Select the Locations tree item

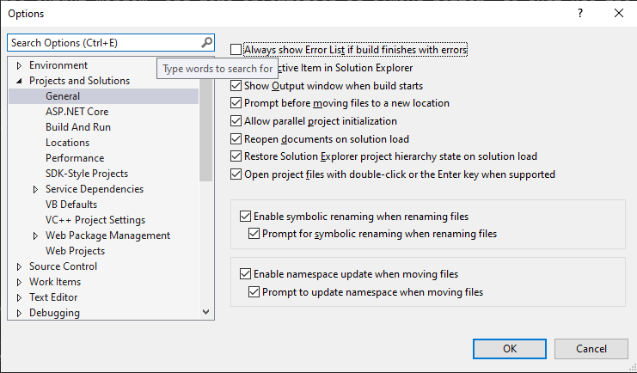click(67, 143)
